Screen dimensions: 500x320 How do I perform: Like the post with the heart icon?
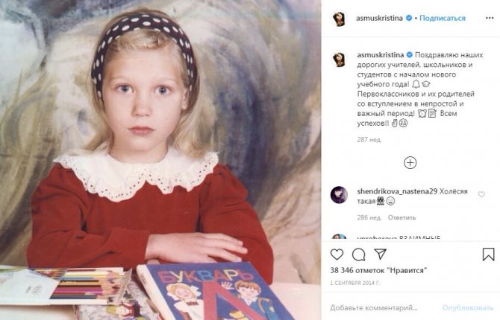tap(337, 255)
